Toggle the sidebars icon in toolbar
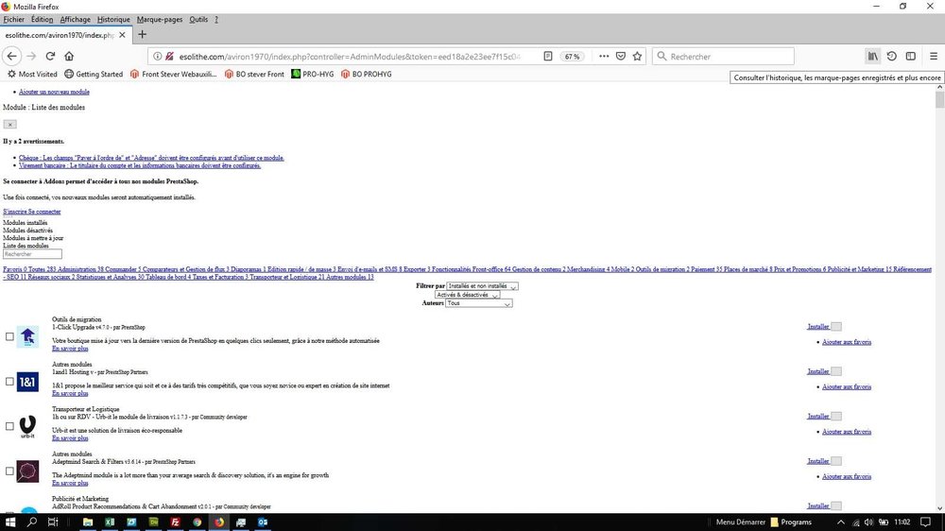945x531 pixels. (x=911, y=56)
